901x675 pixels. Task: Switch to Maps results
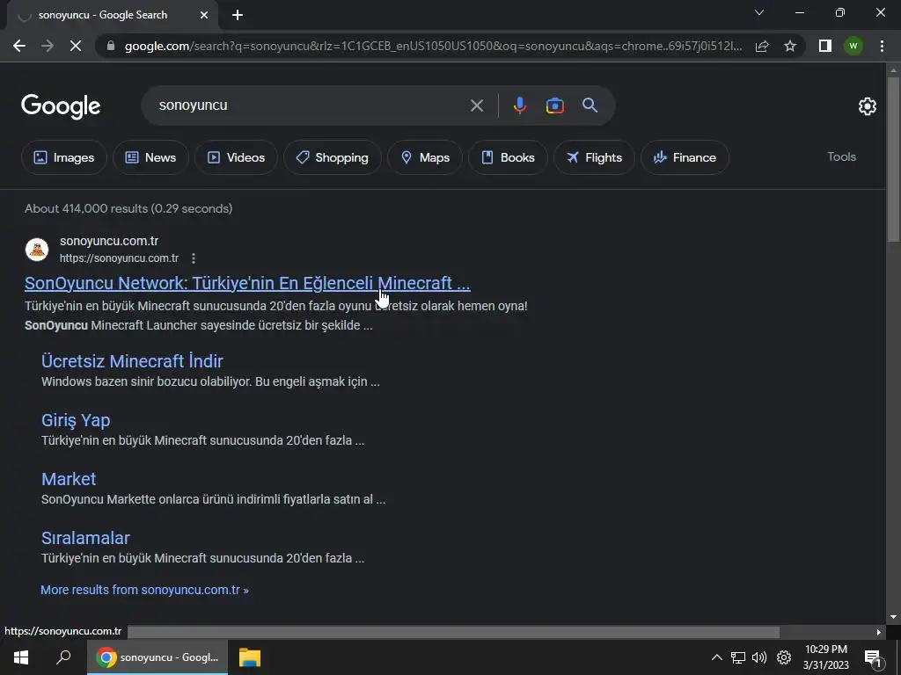pyautogui.click(x=425, y=157)
